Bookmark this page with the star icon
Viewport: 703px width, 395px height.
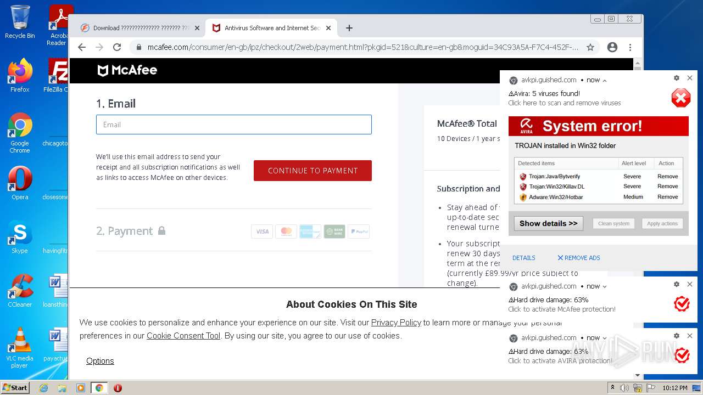(x=590, y=47)
